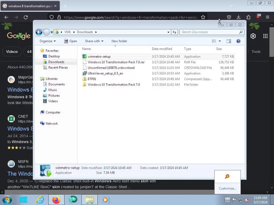Select Downloads in the sidebar
The width and height of the screenshot is (274, 205).
pyautogui.click(x=56, y=62)
